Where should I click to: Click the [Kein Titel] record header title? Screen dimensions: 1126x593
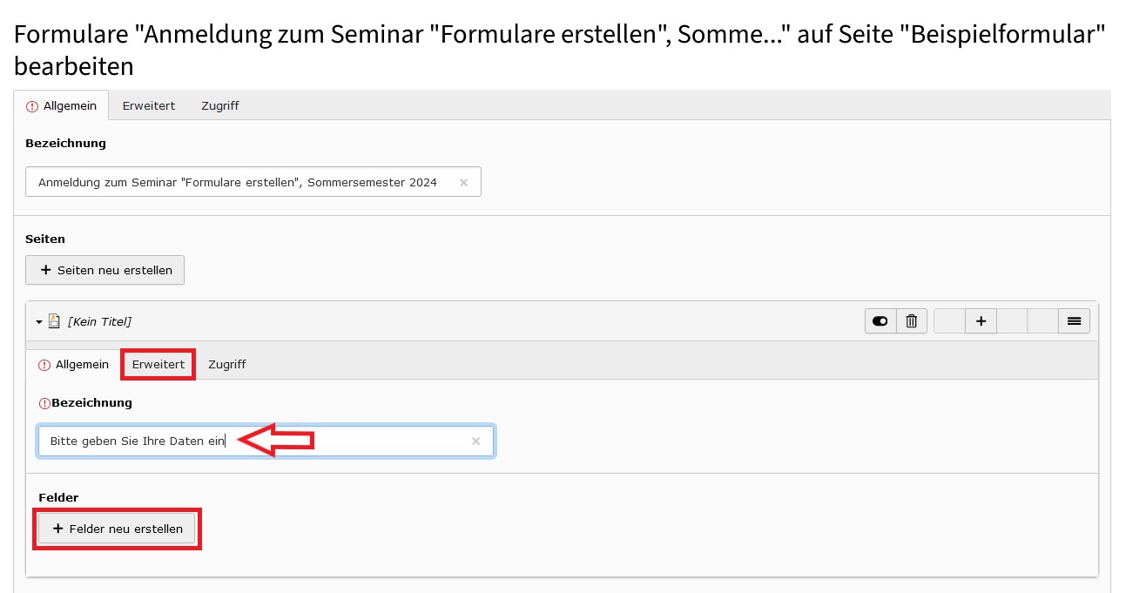click(99, 321)
